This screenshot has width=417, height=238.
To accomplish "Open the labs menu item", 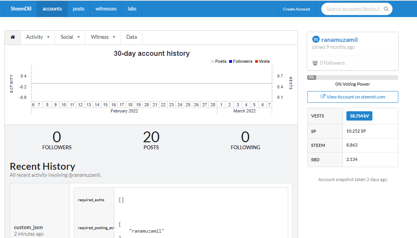I will 132,9.
